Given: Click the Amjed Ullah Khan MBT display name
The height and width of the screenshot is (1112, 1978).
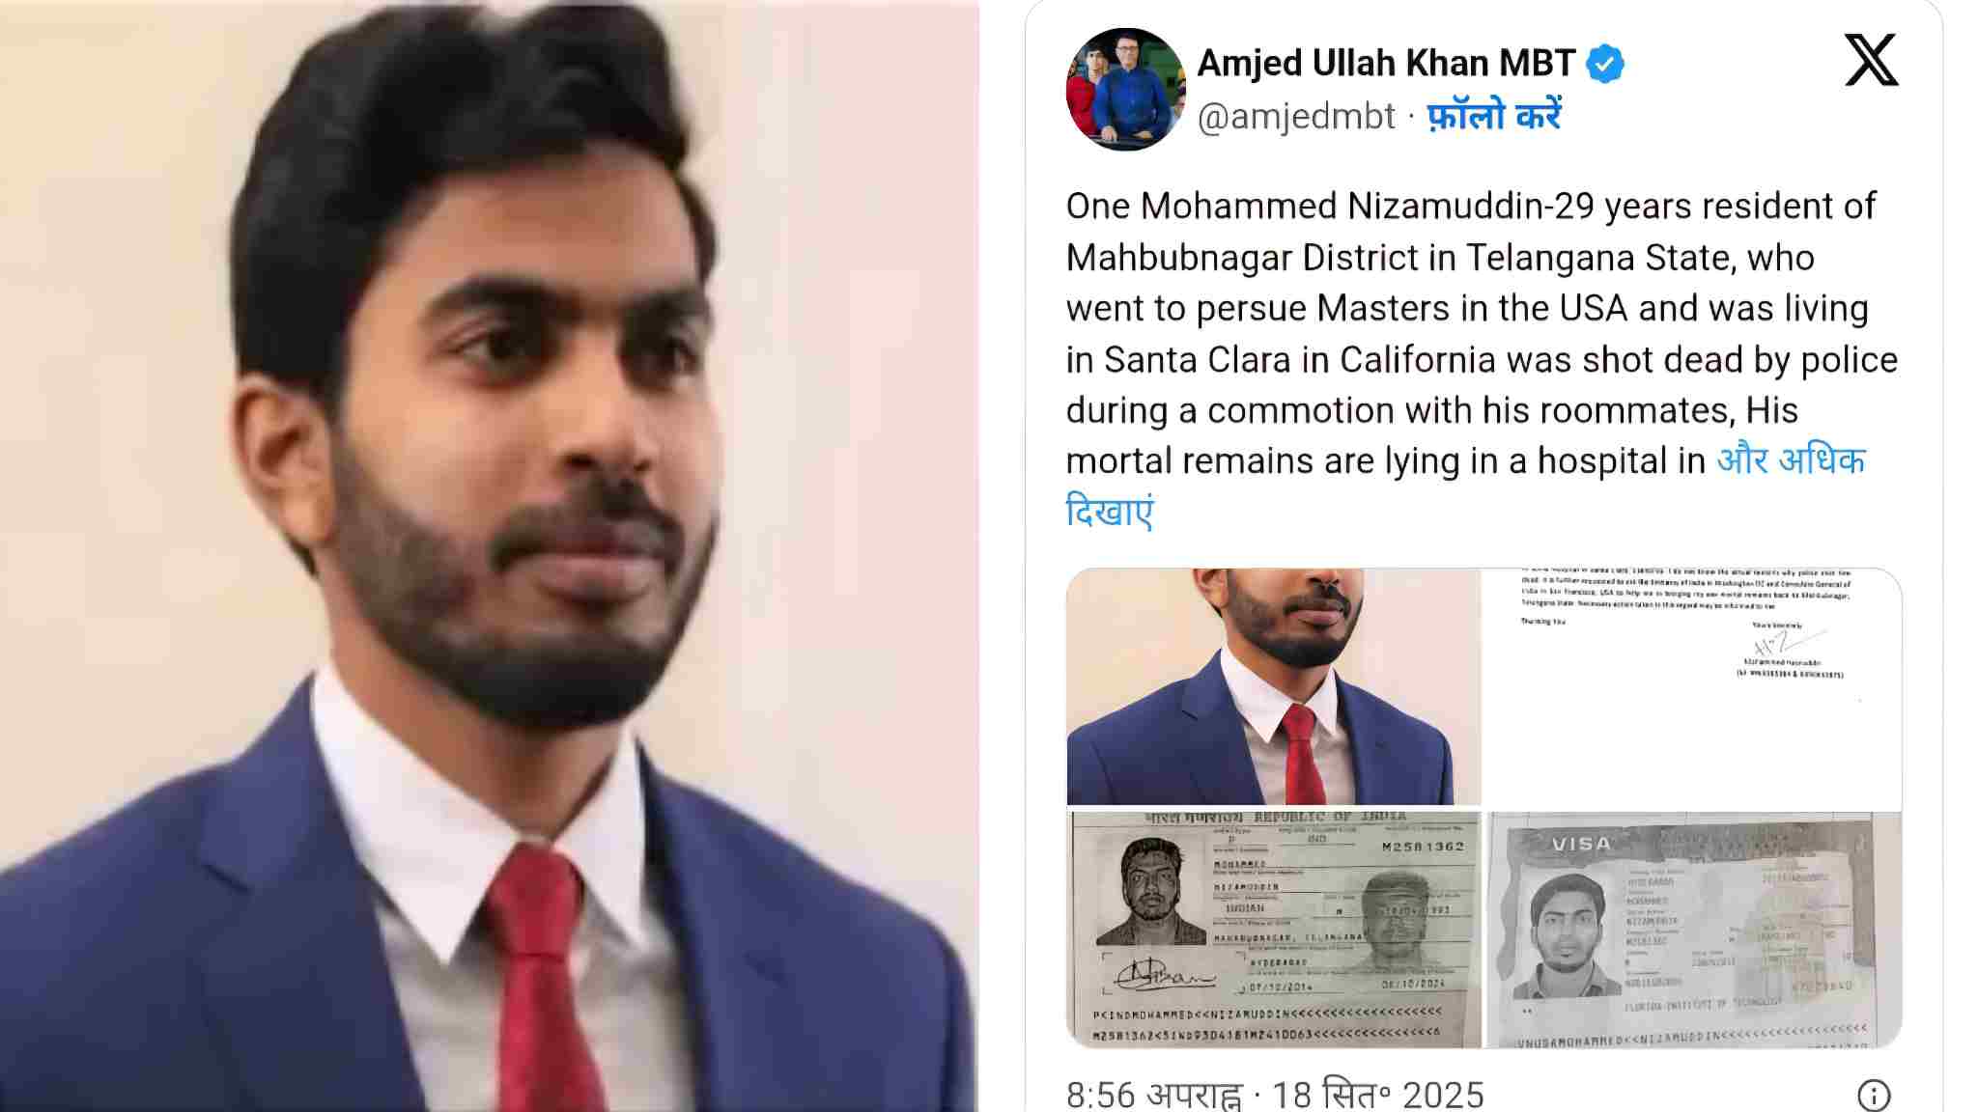Looking at the screenshot, I should point(1386,63).
